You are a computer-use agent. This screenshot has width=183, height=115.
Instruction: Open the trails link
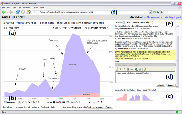[x=165, y=17]
